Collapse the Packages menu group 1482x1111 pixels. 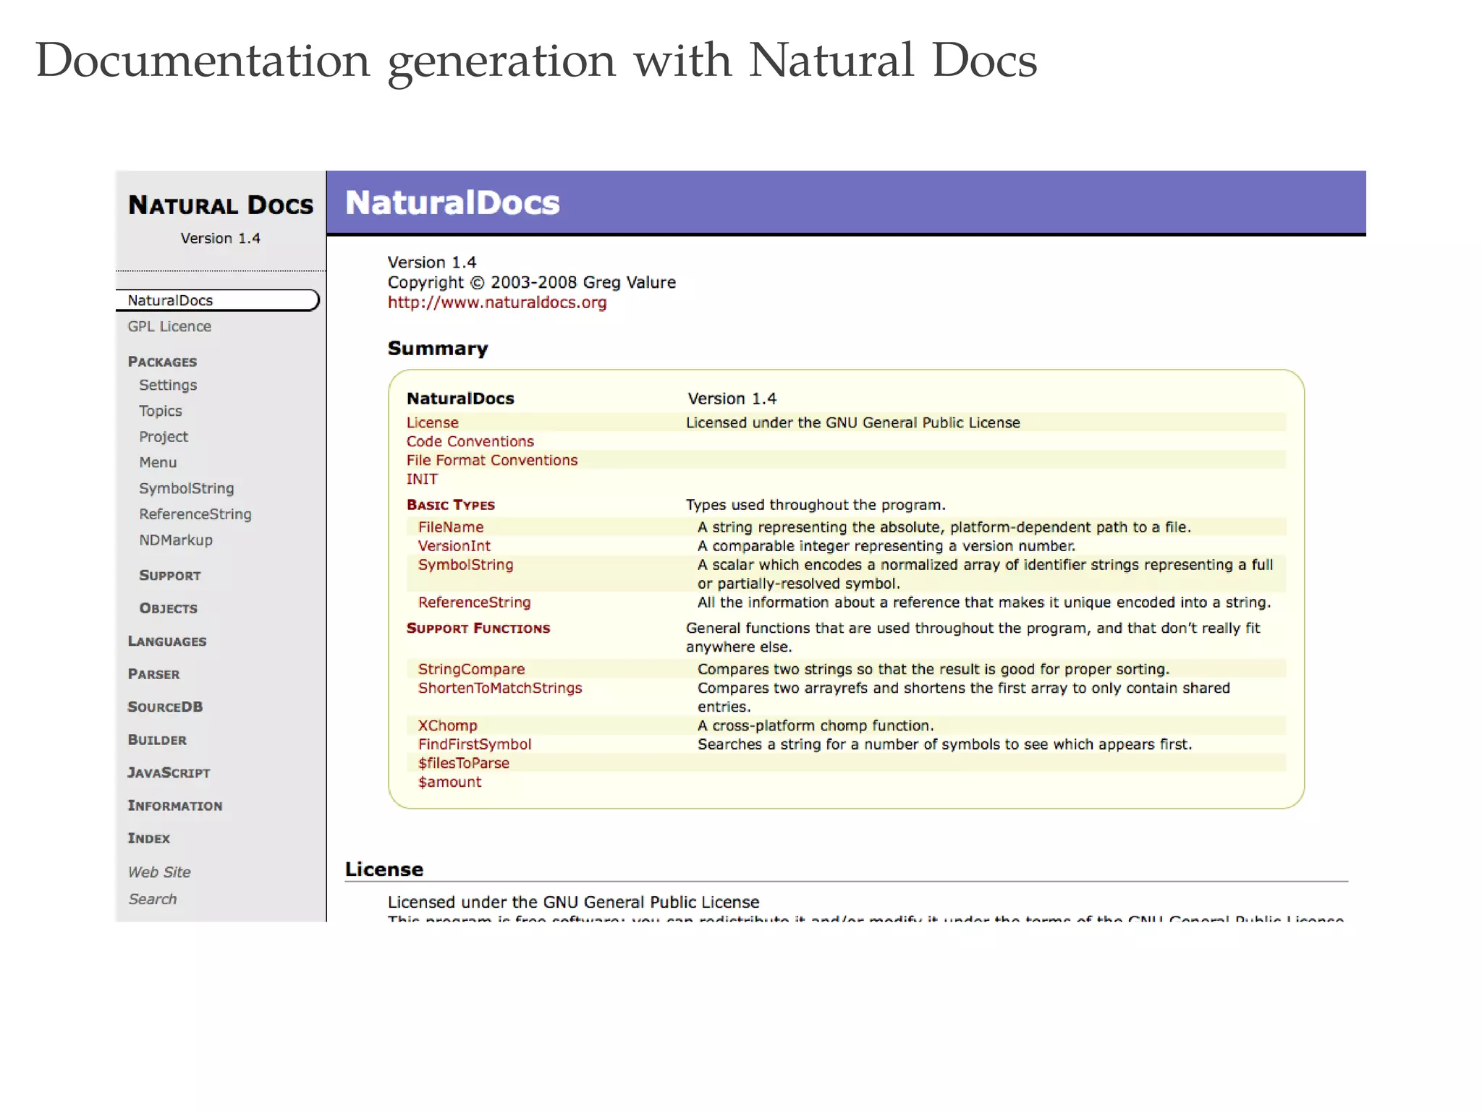[162, 362]
